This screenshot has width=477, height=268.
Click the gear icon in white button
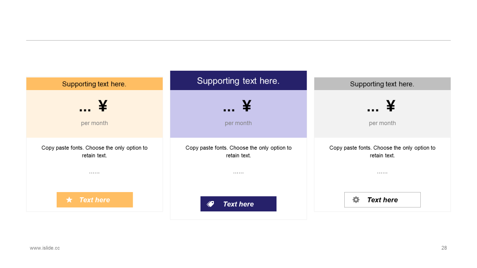pos(356,200)
